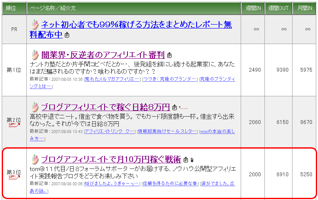Open the recent article つづき: 究極のブランデ…
Viewport: 318px width, 200px height.
[170, 79]
